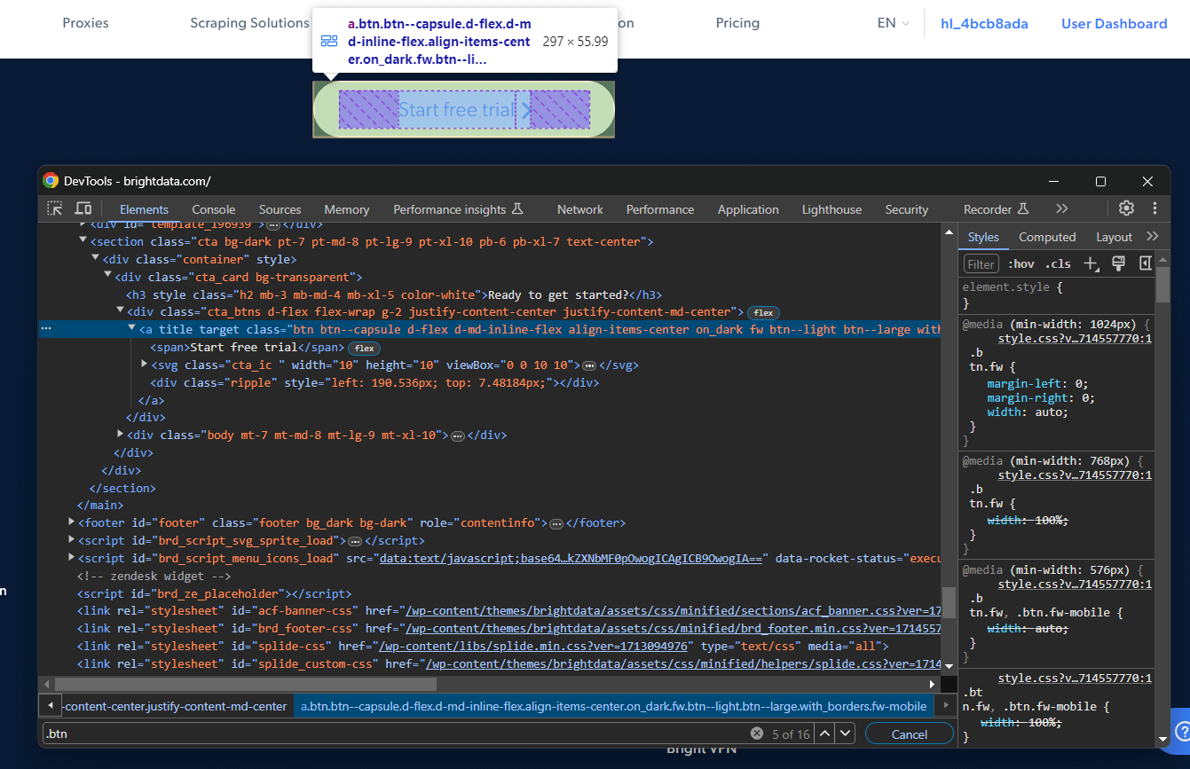
Task: Switch to the Computed tab
Action: (1047, 236)
